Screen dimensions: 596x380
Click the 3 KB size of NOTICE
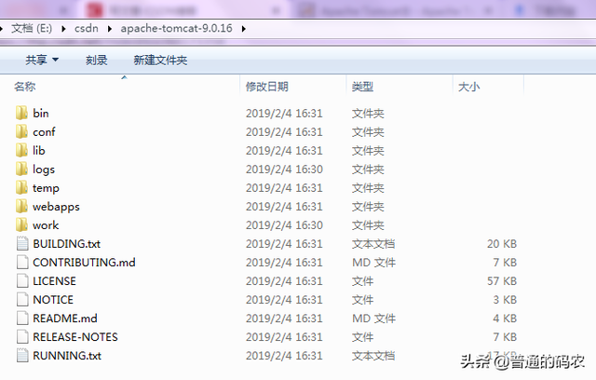(505, 300)
